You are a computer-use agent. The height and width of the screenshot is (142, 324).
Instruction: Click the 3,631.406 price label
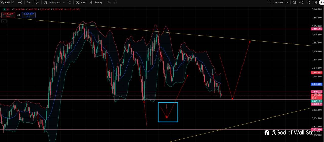click(x=317, y=129)
